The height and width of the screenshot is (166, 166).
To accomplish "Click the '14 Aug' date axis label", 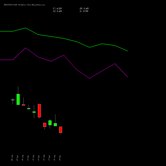I will (x=44, y=158).
